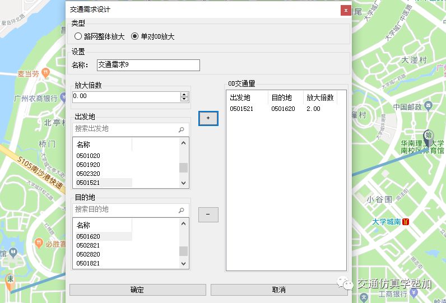Click the 麦当劳 restaurant marker on map
This screenshot has width=446, height=303.
(x=45, y=73)
